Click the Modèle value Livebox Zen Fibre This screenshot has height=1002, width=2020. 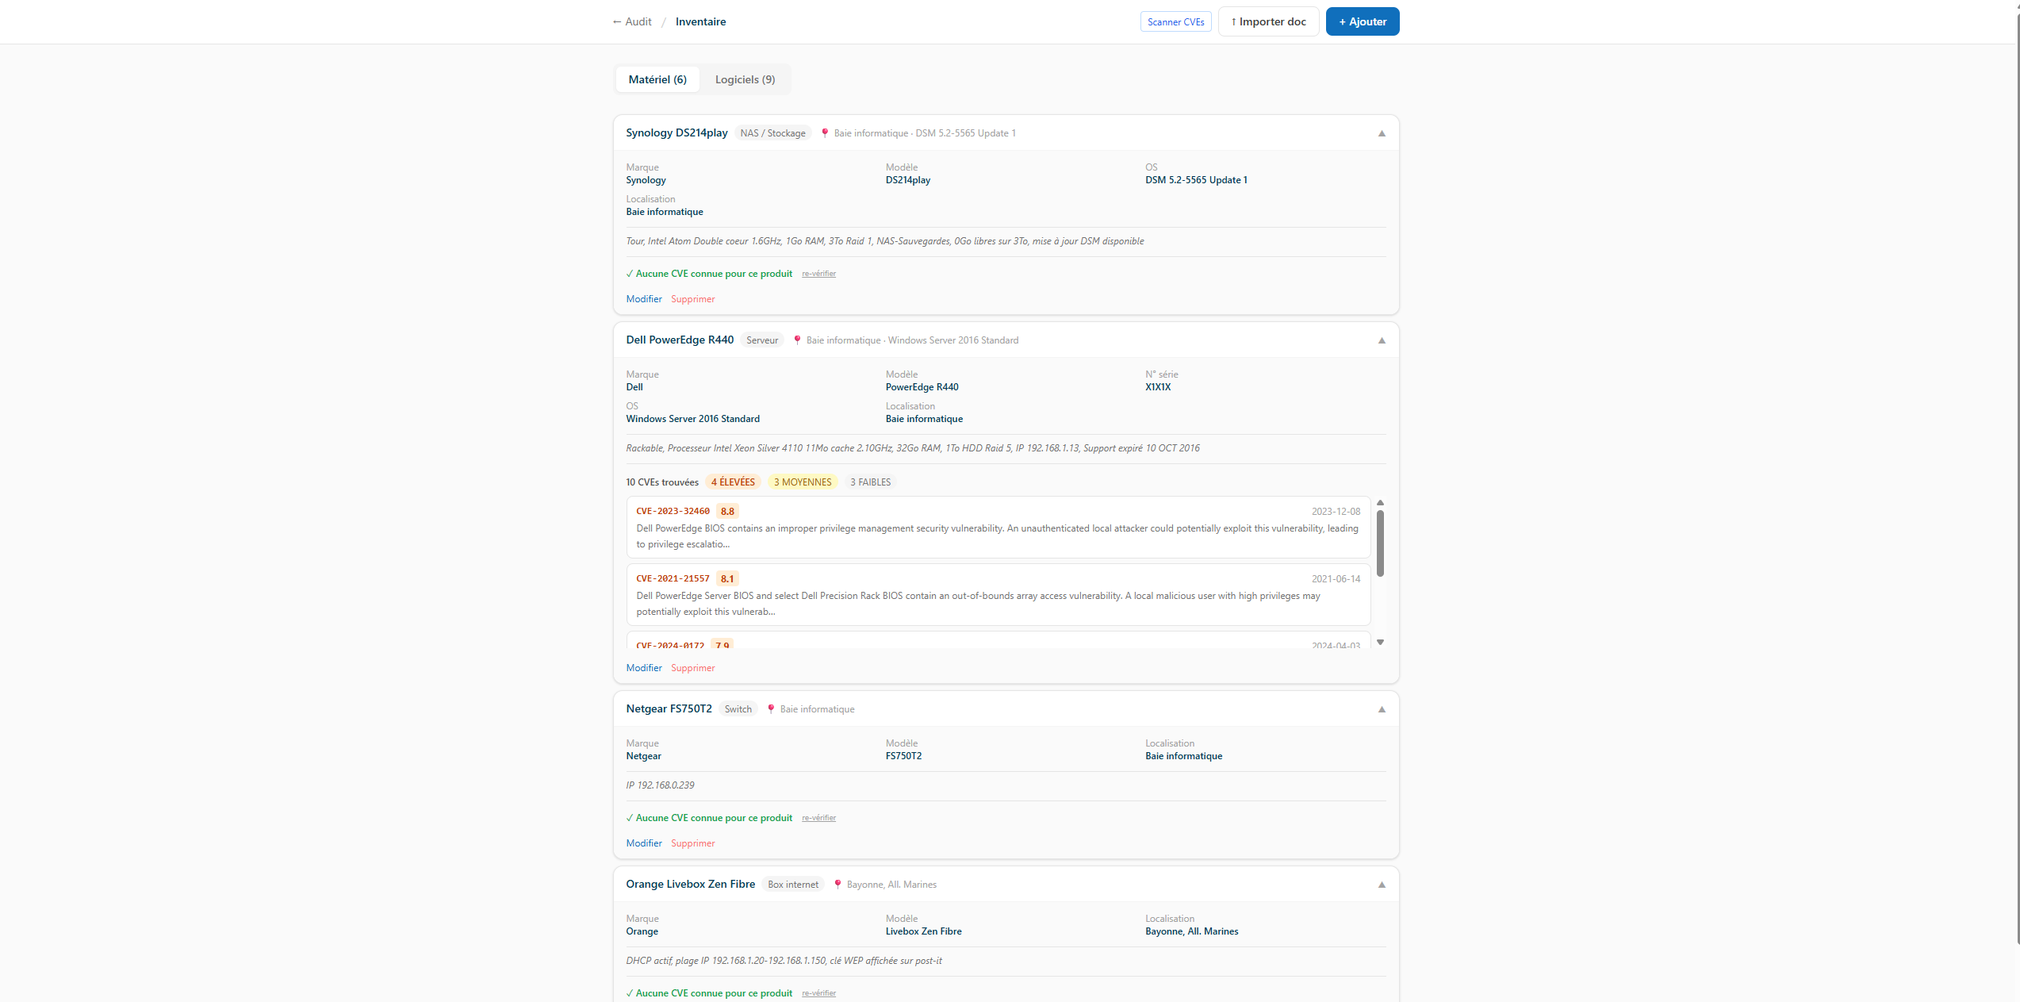[923, 931]
